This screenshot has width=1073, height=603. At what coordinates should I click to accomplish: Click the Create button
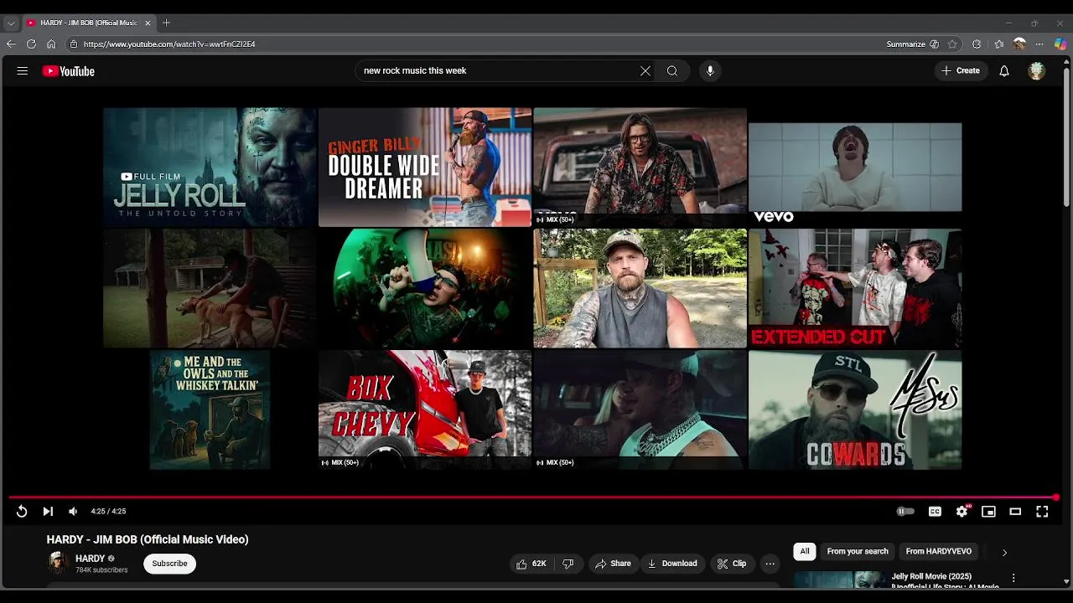[961, 71]
